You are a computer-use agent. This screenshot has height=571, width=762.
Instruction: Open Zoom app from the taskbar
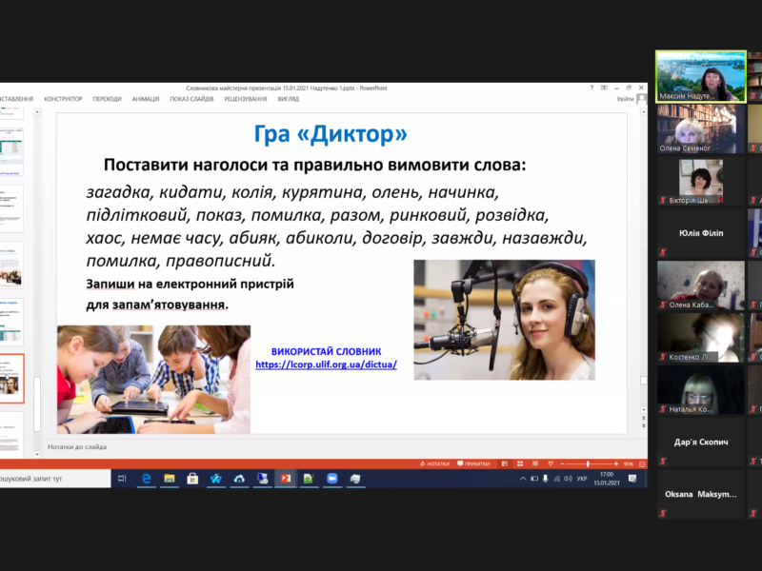pyautogui.click(x=330, y=478)
